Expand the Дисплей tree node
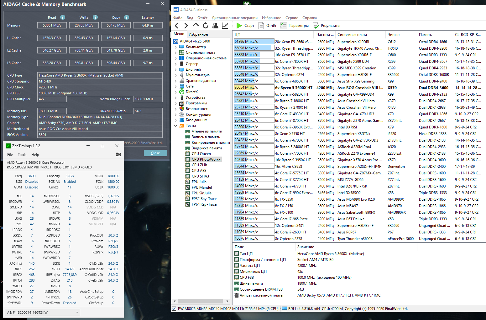 [x=175, y=69]
